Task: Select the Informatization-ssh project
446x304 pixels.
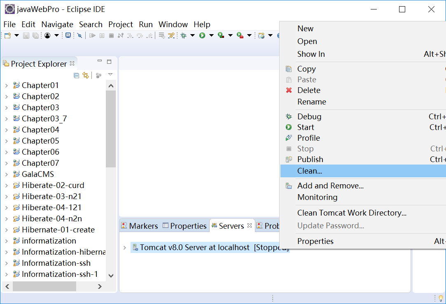Action: pos(56,263)
